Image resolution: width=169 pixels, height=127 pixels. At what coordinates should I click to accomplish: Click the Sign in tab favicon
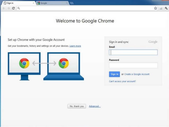pyautogui.click(x=5, y=3)
